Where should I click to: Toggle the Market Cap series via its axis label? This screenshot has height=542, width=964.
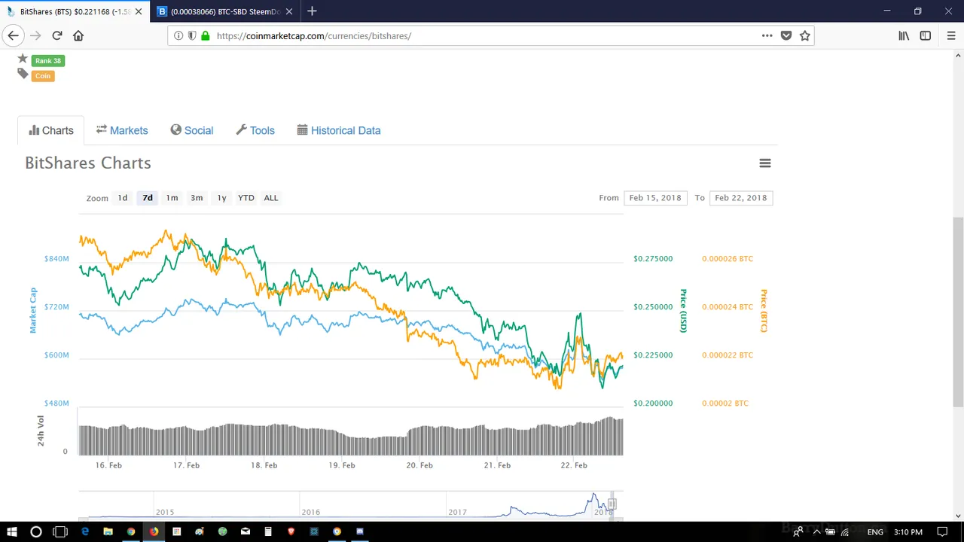pyautogui.click(x=33, y=310)
